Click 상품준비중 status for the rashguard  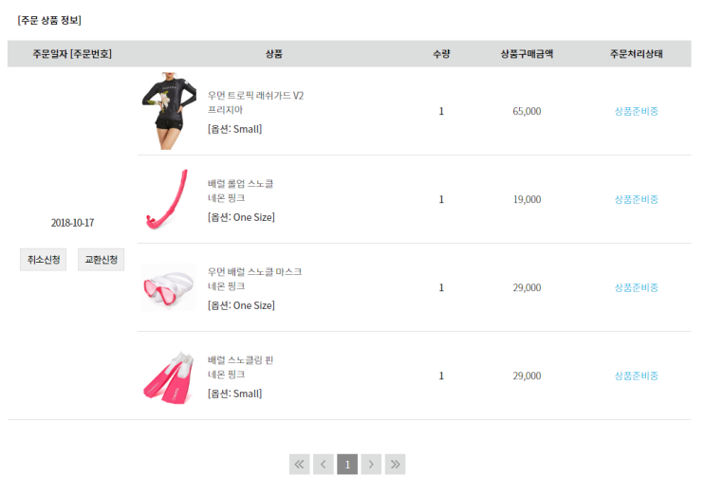pyautogui.click(x=636, y=111)
